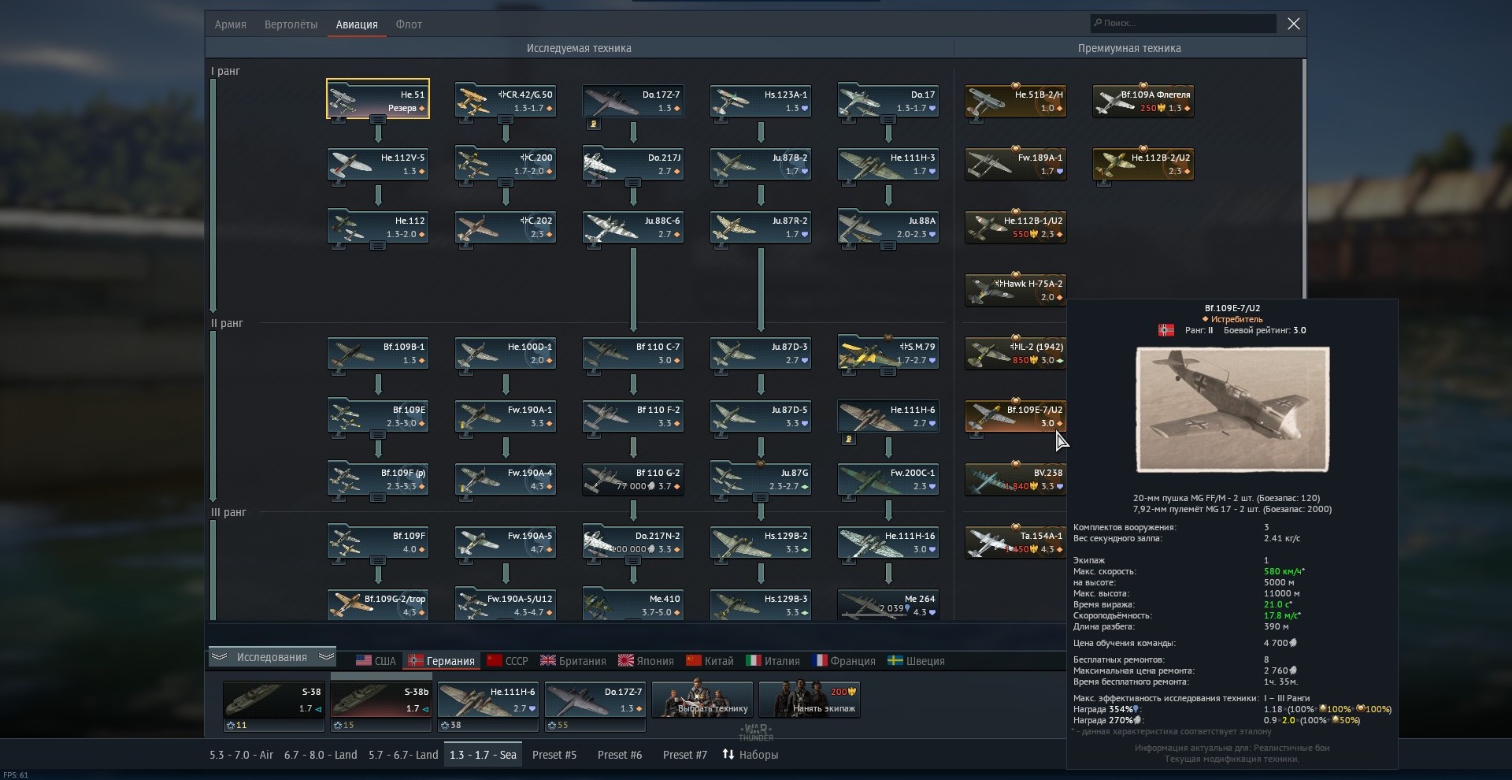Select premium IL-2 (1942) card
This screenshot has width=1512, height=780.
pos(1016,352)
